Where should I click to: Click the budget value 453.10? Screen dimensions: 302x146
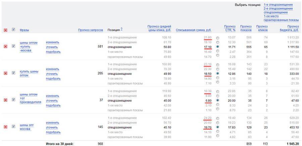click(x=294, y=127)
